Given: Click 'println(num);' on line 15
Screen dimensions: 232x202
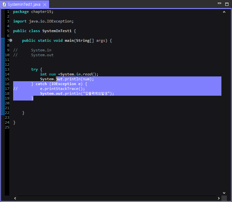Looking at the screenshot, I should tap(79, 79).
